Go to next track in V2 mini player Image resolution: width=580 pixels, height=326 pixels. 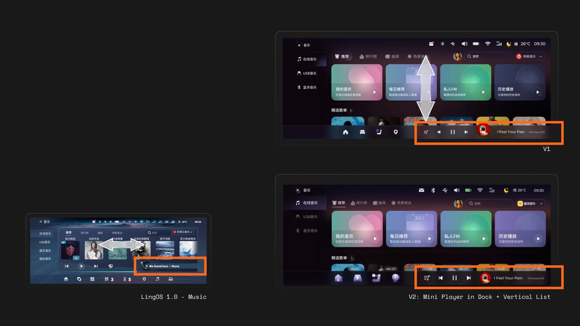tap(469, 278)
